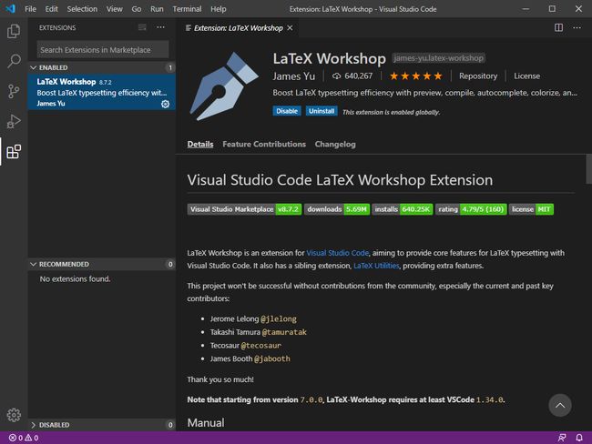
Task: Select the Extensions view icon
Action: pos(14,152)
